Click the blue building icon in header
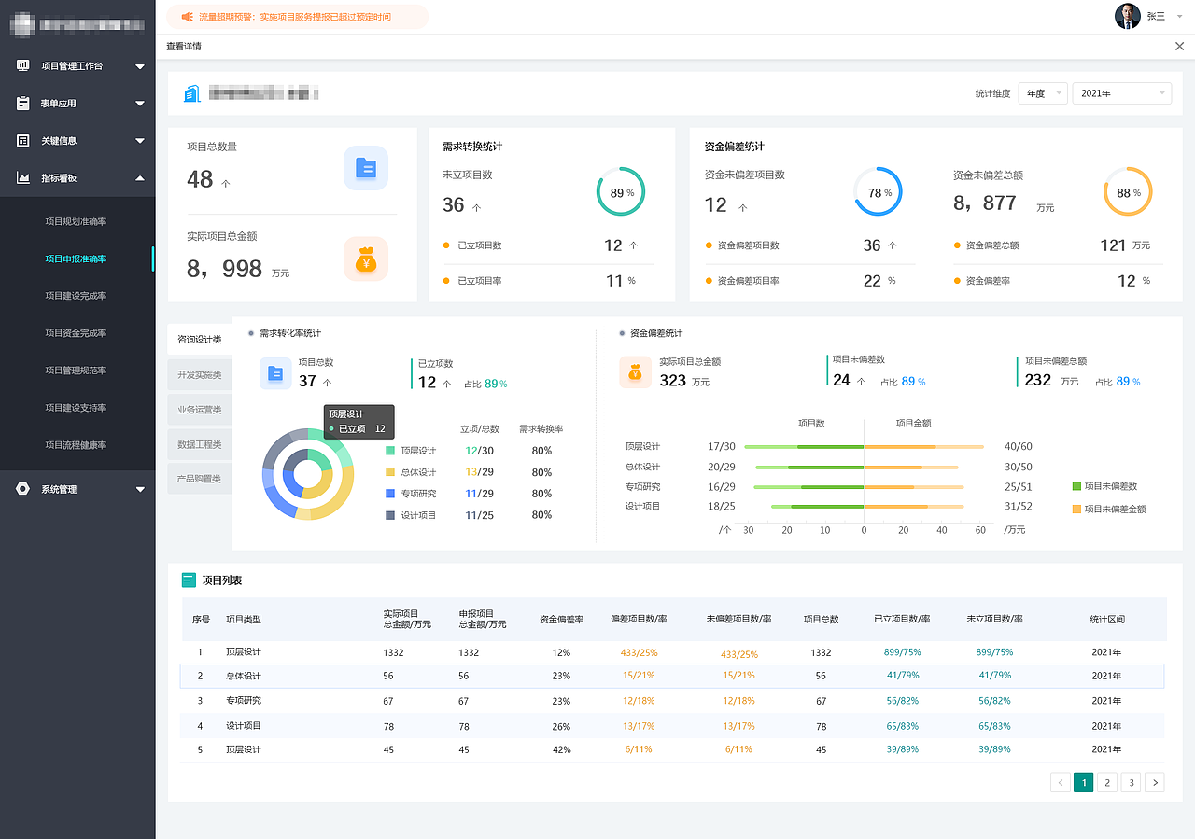Viewport: 1195px width, 839px height. pos(192,93)
